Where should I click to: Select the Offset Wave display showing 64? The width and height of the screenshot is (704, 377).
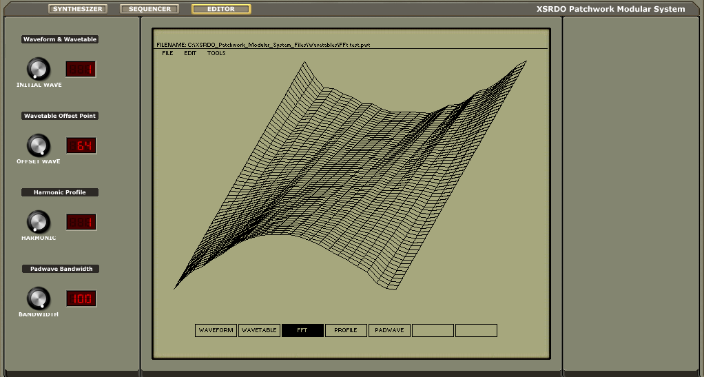coord(81,145)
